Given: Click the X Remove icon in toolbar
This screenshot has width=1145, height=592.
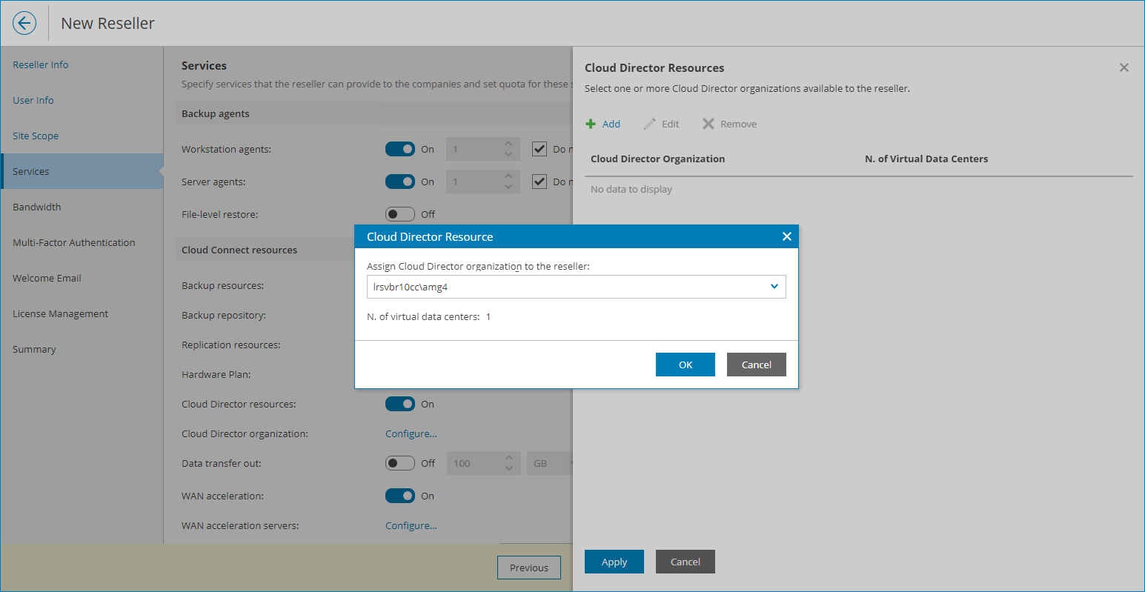Looking at the screenshot, I should pyautogui.click(x=708, y=124).
